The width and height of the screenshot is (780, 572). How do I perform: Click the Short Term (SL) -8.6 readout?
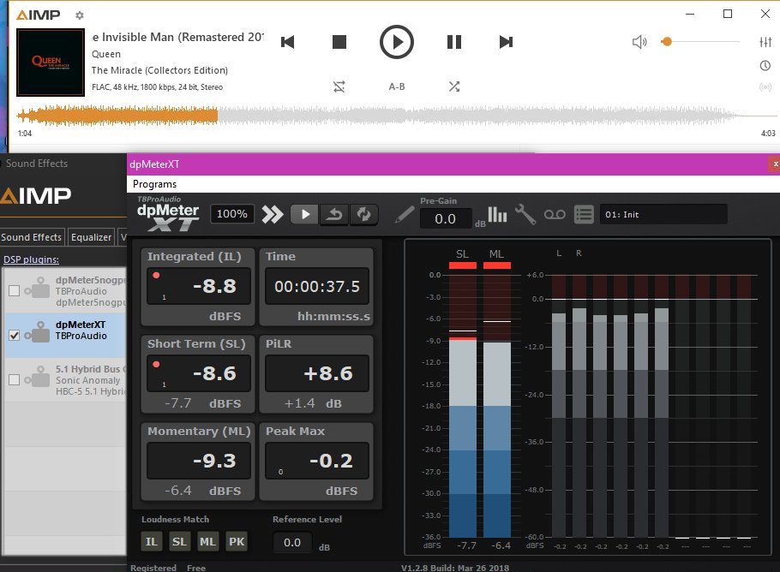tap(199, 373)
